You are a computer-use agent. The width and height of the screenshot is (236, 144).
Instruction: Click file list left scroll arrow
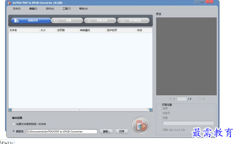tap(10, 110)
